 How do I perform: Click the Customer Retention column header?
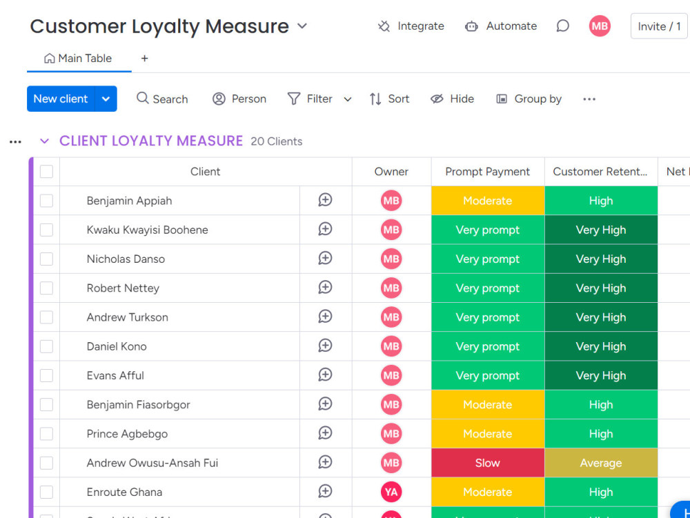(601, 172)
